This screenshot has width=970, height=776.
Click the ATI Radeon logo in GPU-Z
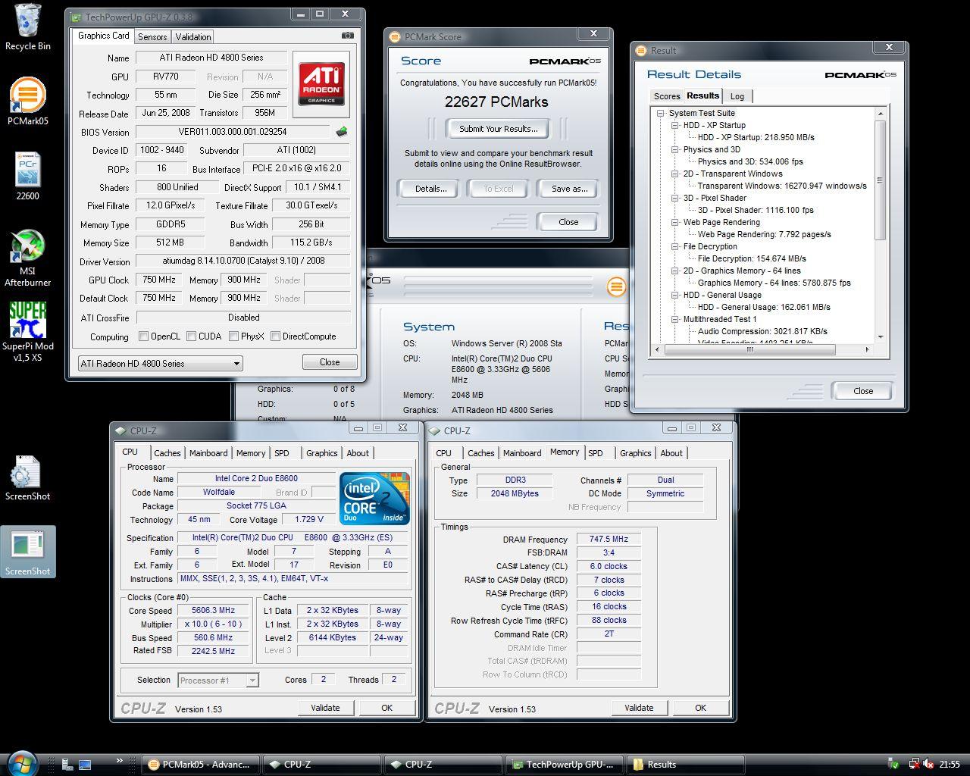321,83
